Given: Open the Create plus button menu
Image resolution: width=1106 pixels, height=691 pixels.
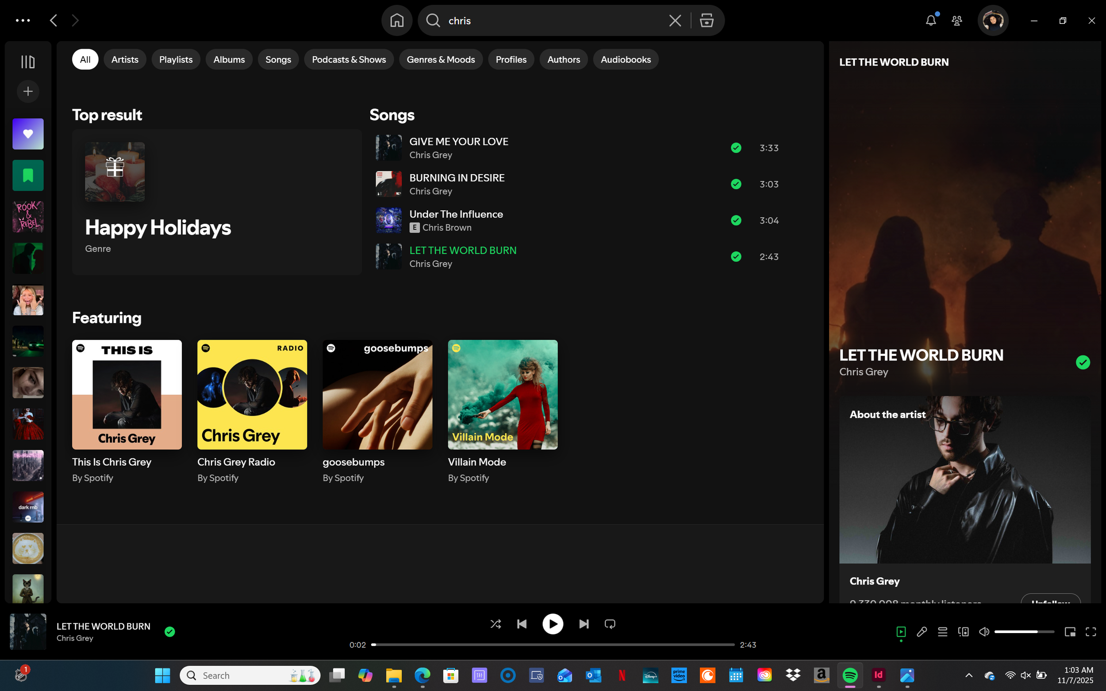Looking at the screenshot, I should (x=28, y=92).
